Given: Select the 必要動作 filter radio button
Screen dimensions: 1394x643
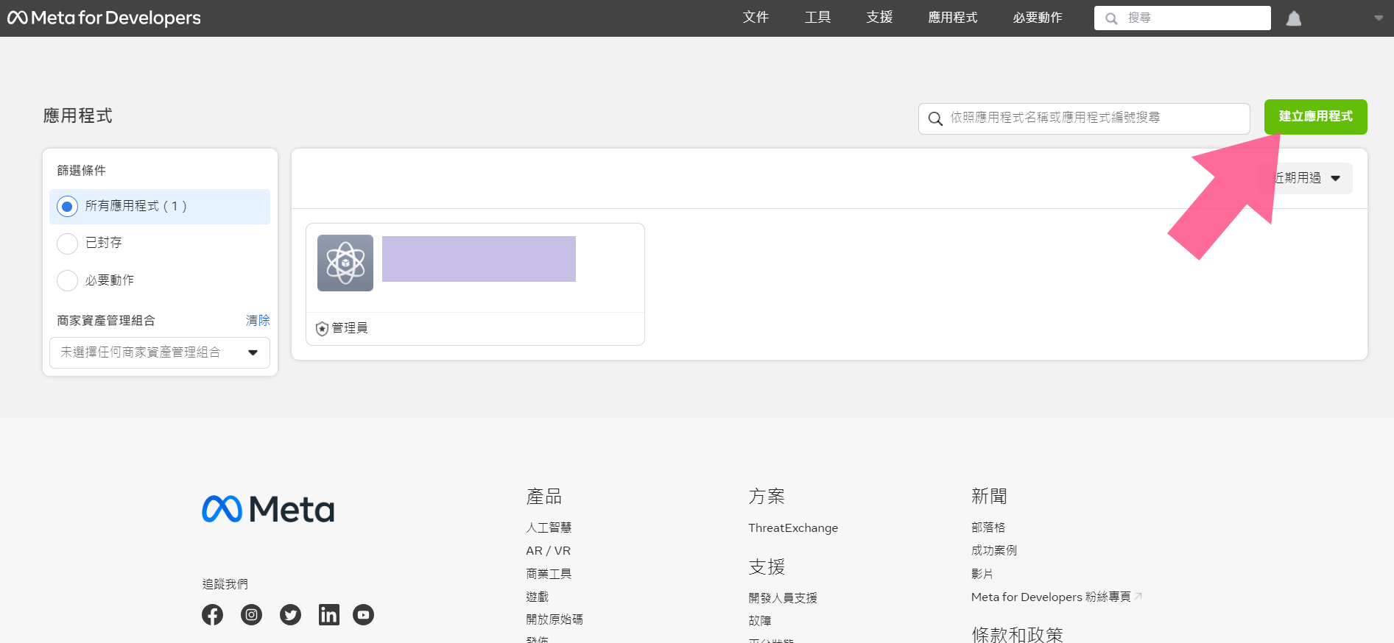Looking at the screenshot, I should [67, 280].
